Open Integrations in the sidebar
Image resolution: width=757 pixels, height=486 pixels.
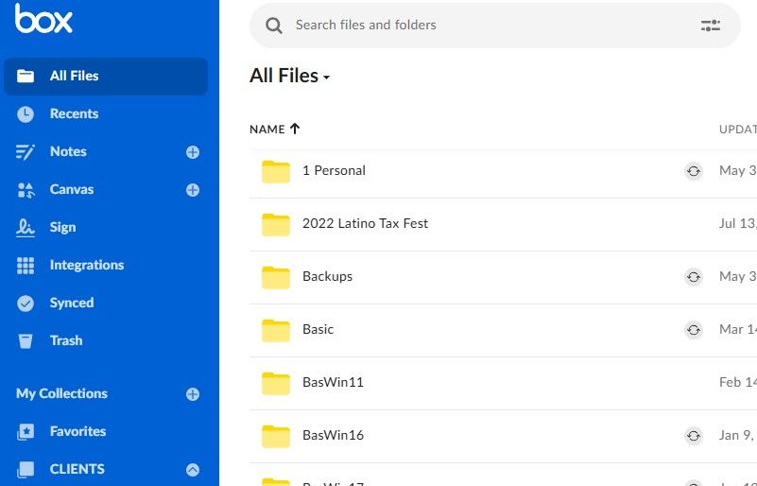tap(86, 265)
